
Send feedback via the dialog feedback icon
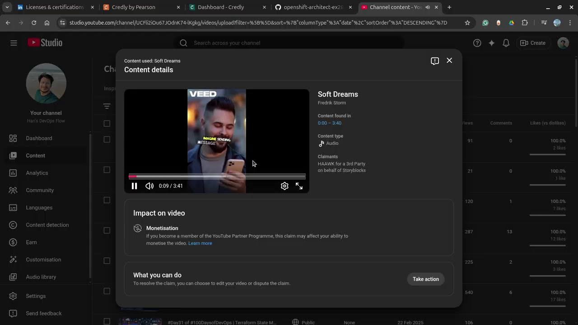tap(435, 61)
